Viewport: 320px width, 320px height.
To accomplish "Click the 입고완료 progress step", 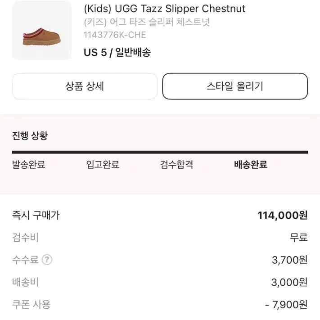I will (103, 164).
